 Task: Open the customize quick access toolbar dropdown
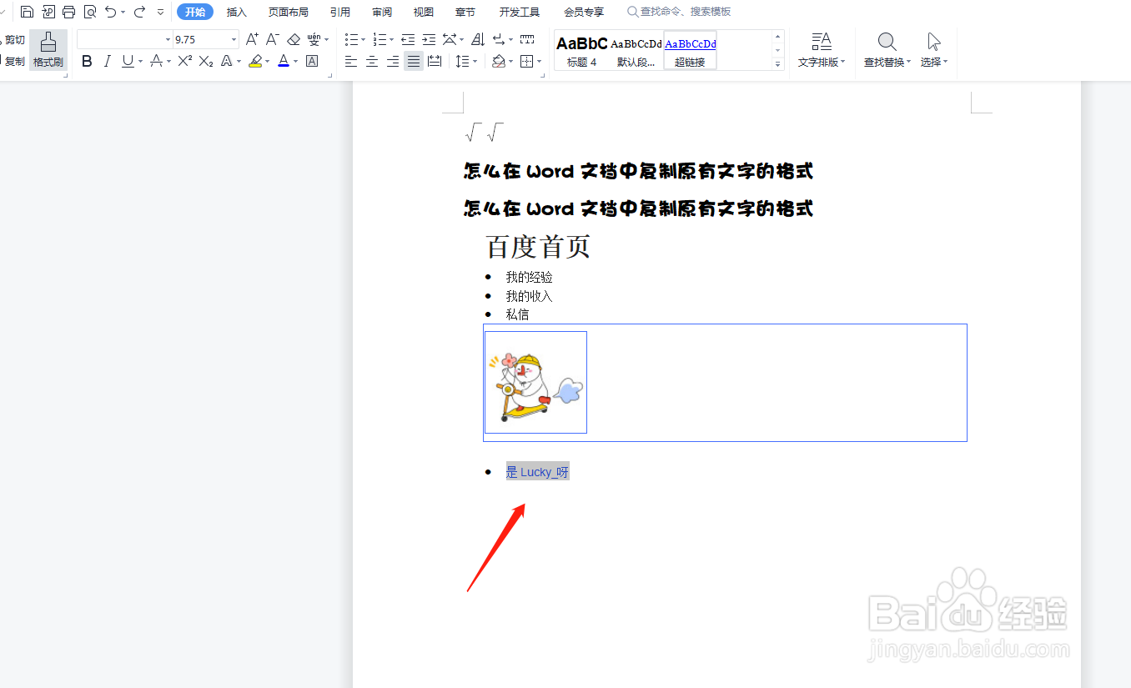point(161,12)
